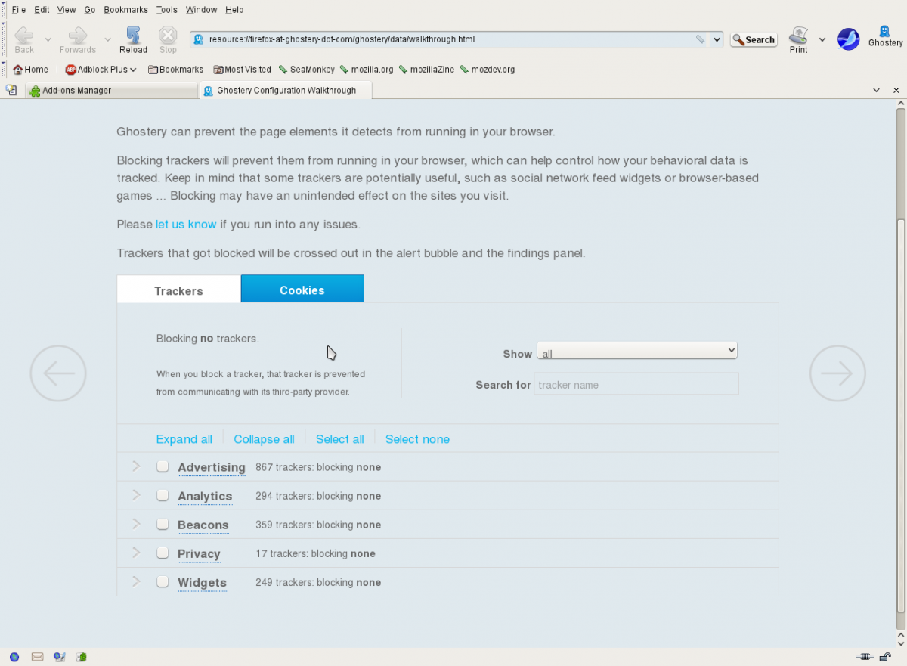Click the Stop loading icon

168,36
